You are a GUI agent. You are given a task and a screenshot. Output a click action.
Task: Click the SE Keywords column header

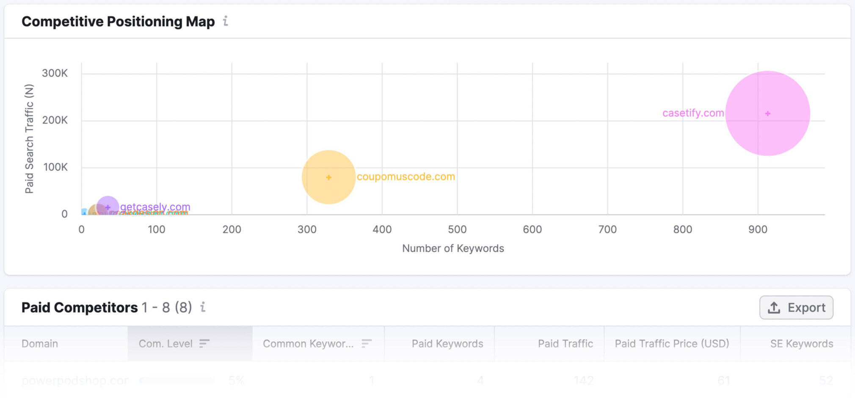point(802,343)
